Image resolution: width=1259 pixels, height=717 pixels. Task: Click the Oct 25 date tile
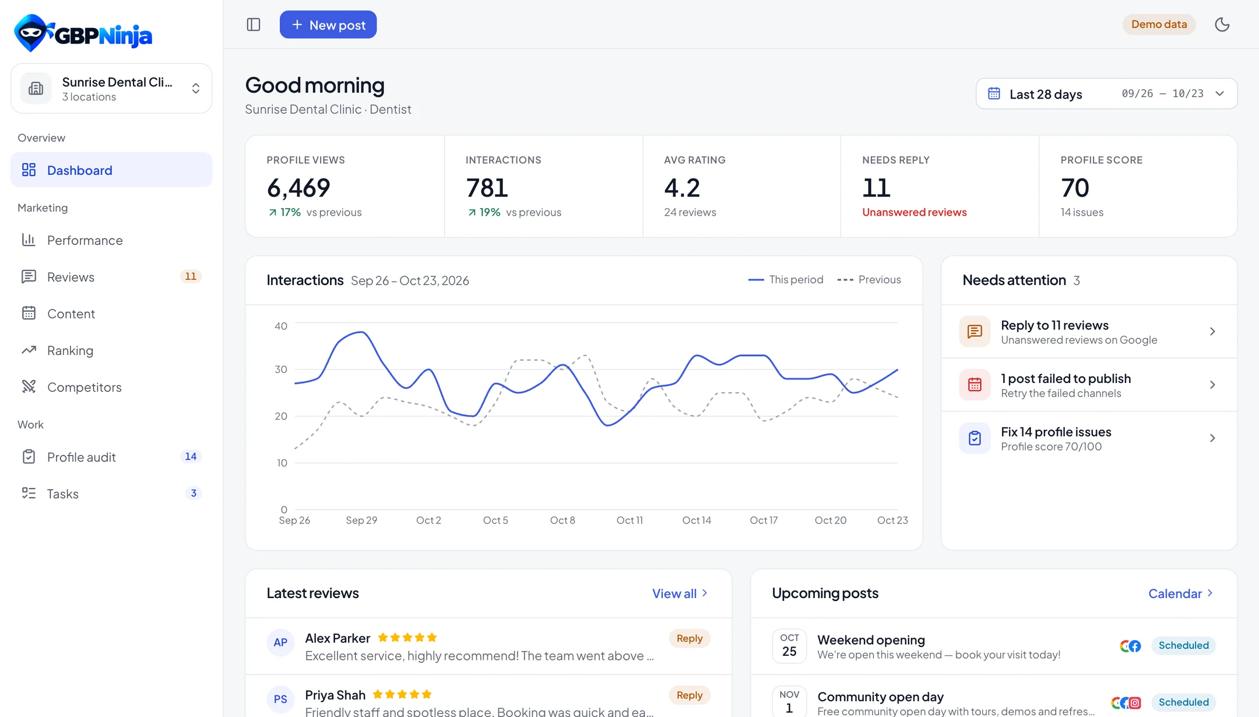(x=789, y=646)
